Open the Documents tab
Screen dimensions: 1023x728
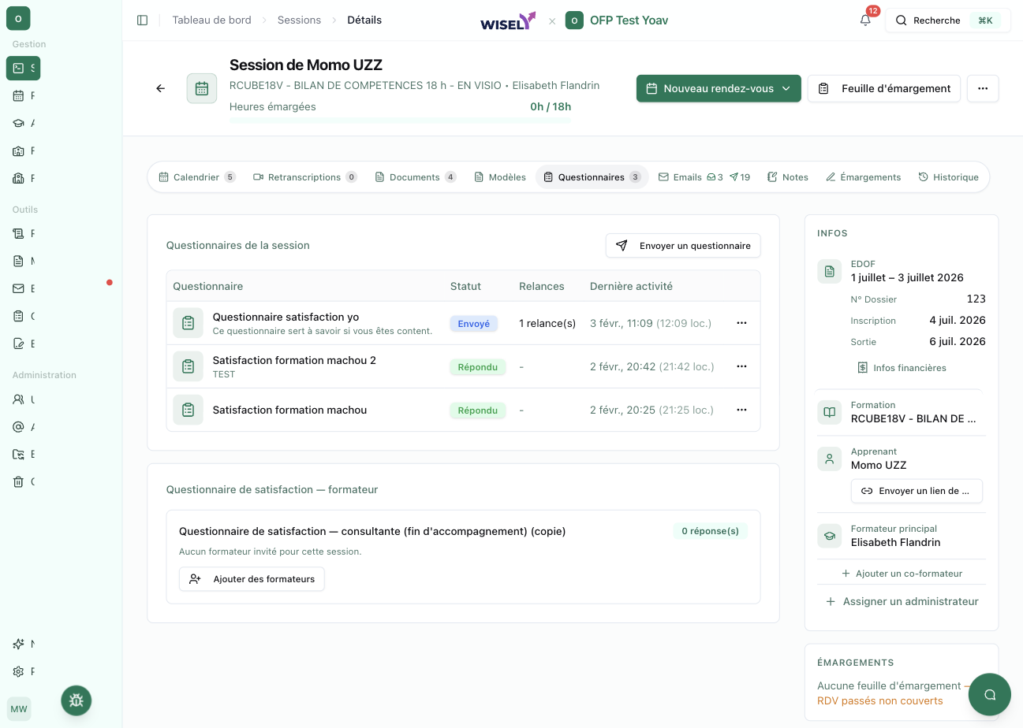416,177
